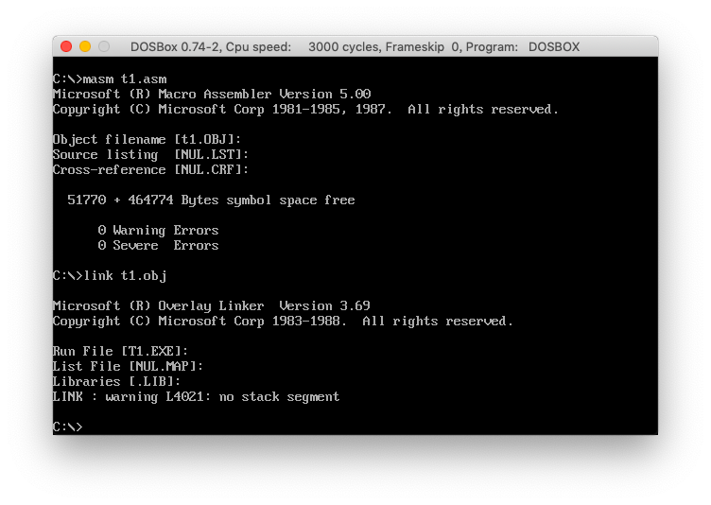
Task: Click 'List File [NUL.MAP]:' line
Action: pyautogui.click(x=128, y=367)
